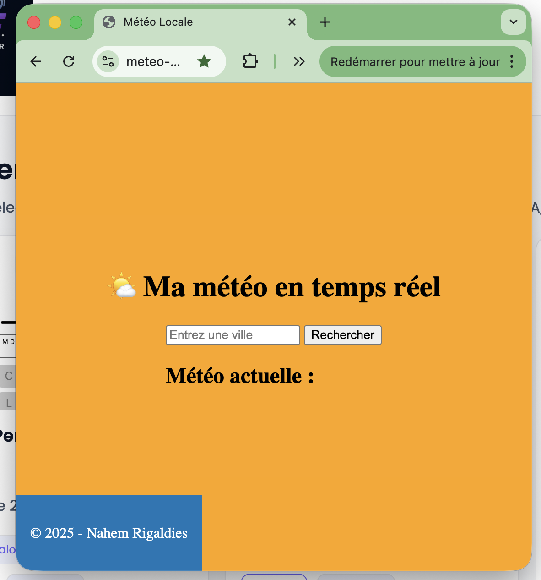Reload the Météo Locale page
This screenshot has width=541, height=580.
[69, 61]
